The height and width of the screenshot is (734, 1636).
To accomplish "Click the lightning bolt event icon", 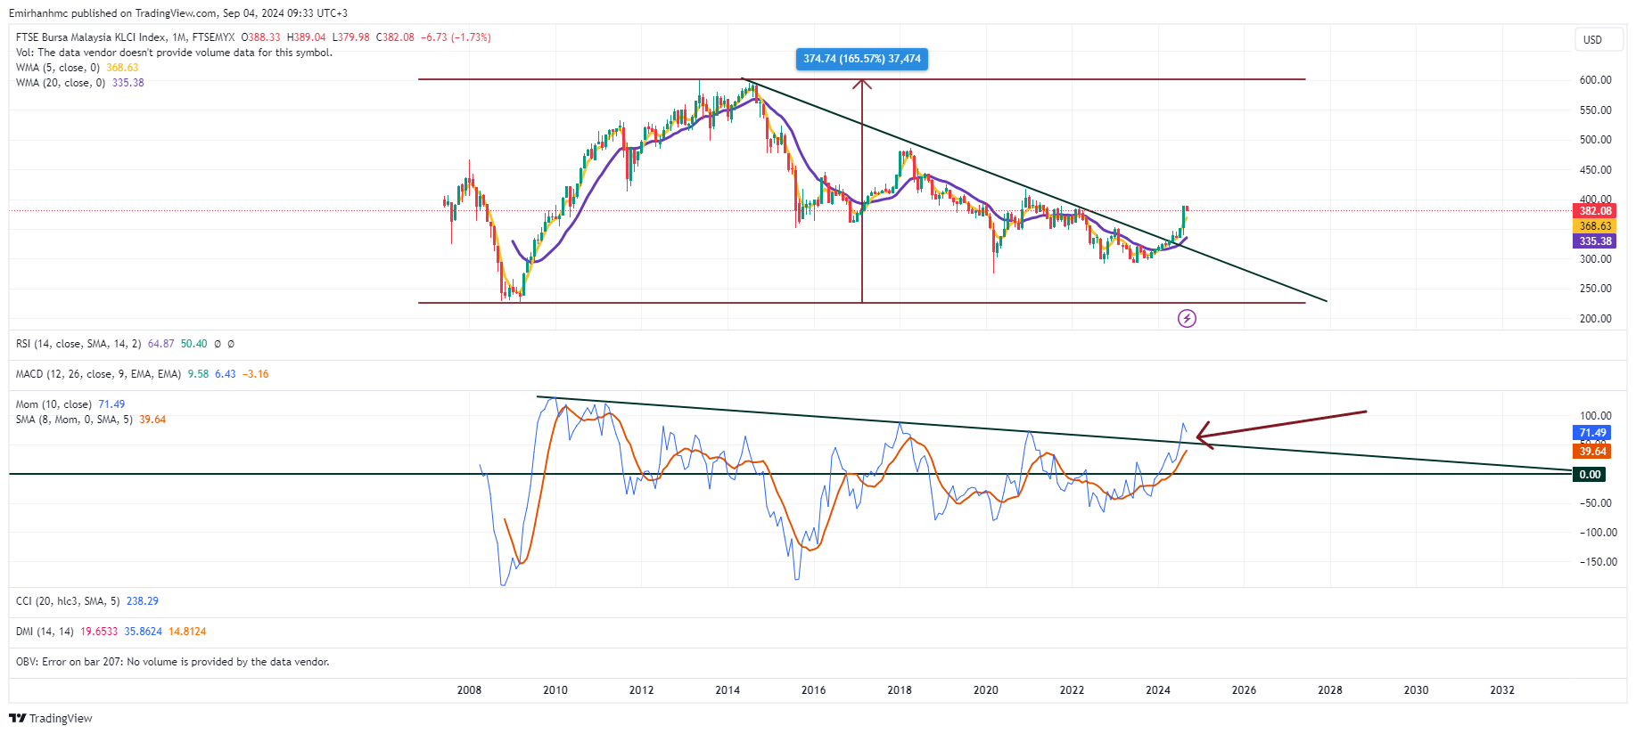I will coord(1187,318).
